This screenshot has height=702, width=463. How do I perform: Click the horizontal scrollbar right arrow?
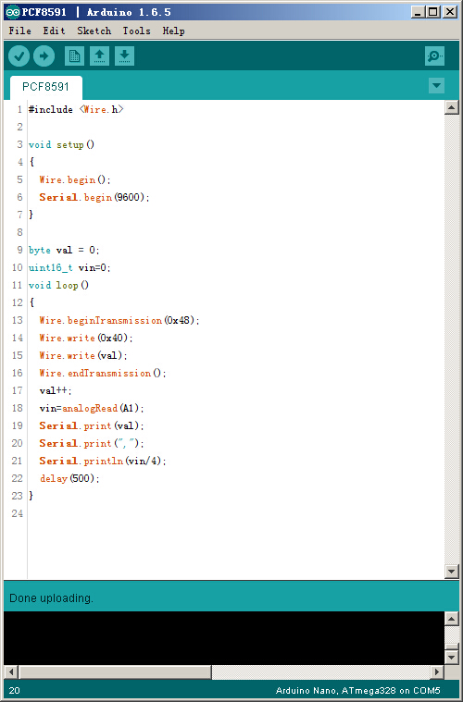point(436,671)
